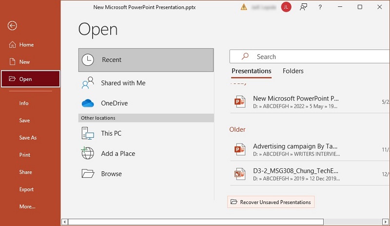
Task: Click the magnifier search icon
Action: (x=245, y=56)
